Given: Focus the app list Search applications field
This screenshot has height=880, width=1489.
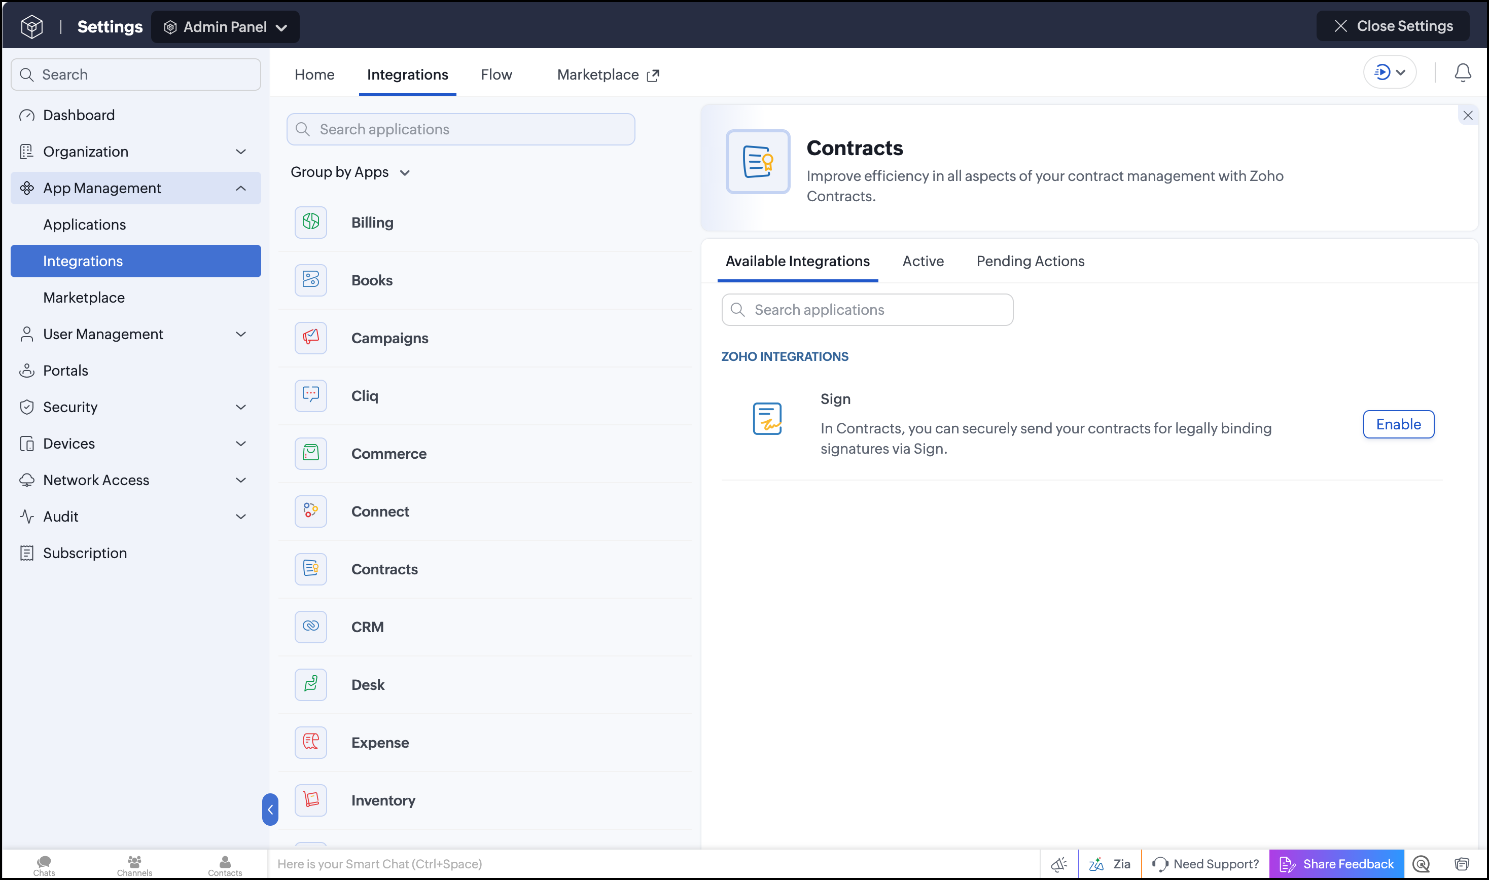Looking at the screenshot, I should pos(460,129).
